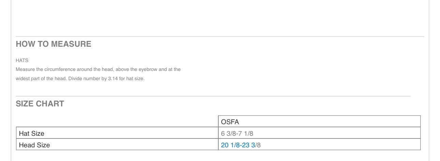Select the OSFA column header cell

point(319,121)
